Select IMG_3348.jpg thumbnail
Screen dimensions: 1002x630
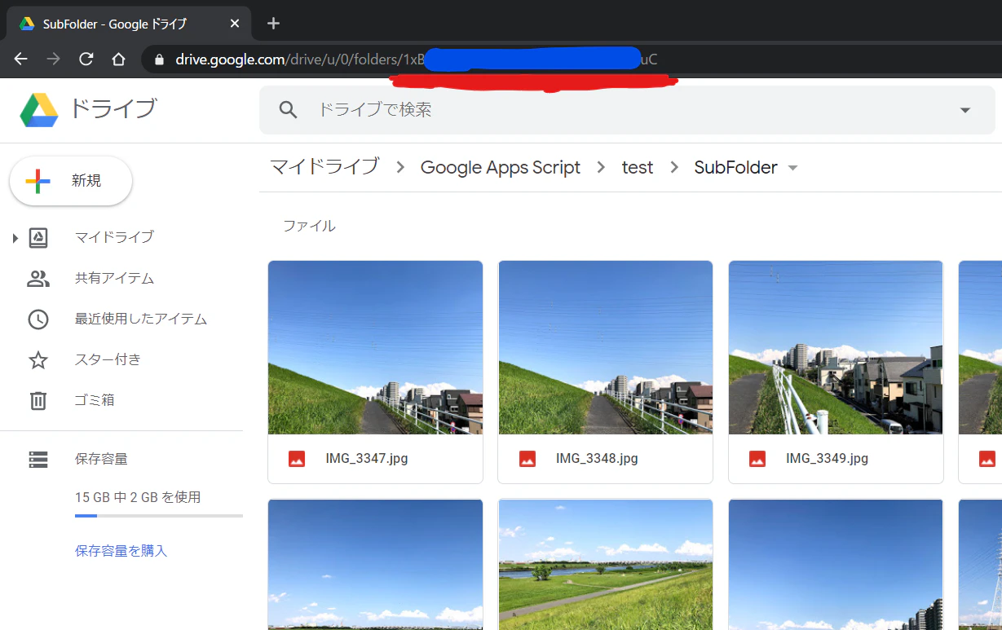[x=605, y=347]
